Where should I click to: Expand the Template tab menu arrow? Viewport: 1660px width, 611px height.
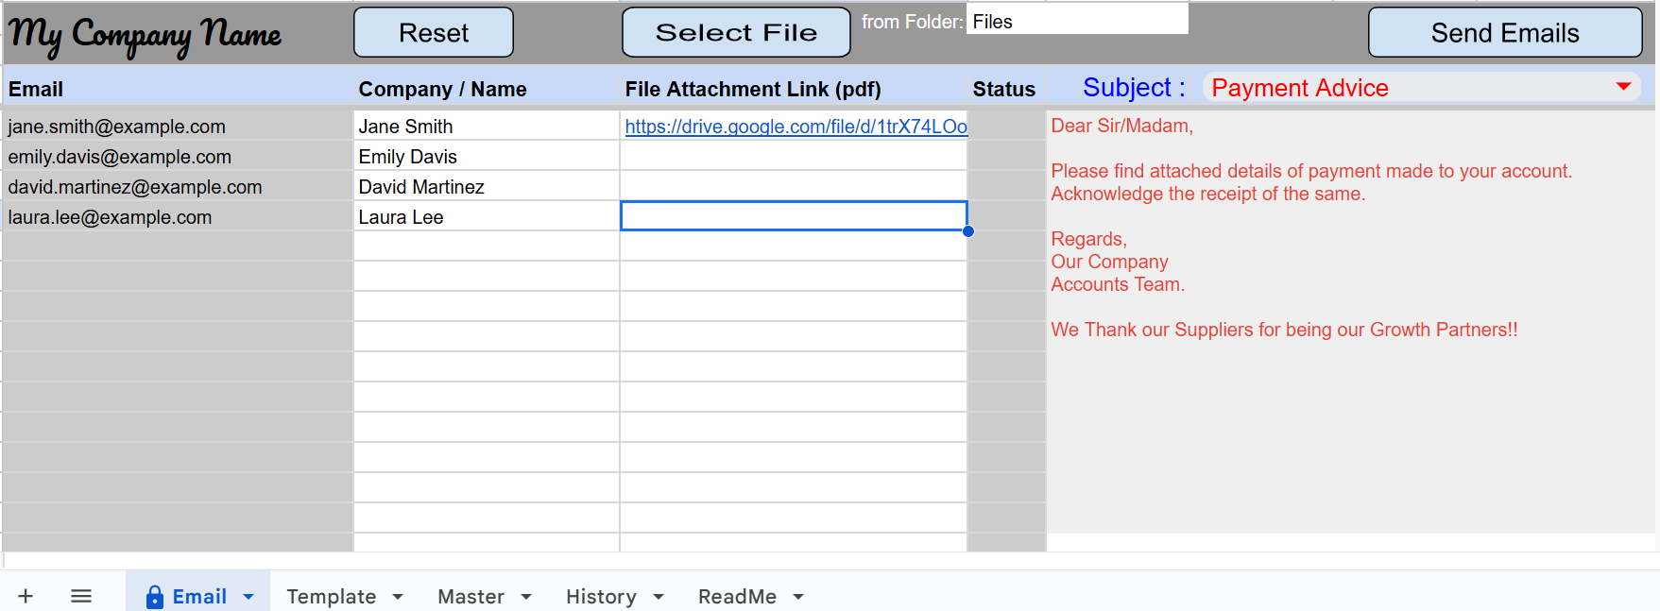click(x=398, y=597)
